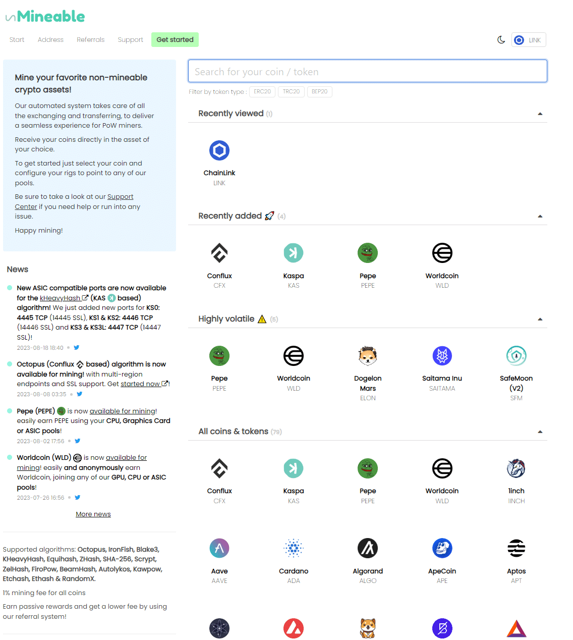Viewport: 573px width, 640px height.
Task: Toggle the TRC20 token type filter
Action: [291, 92]
